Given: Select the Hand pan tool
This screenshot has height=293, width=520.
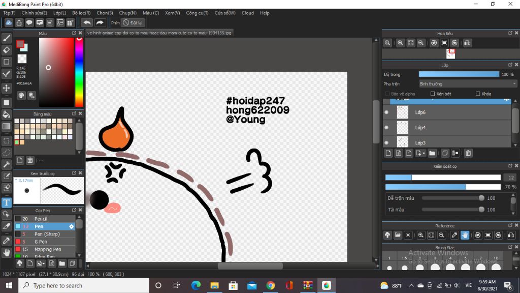Looking at the screenshot, I should (6, 252).
